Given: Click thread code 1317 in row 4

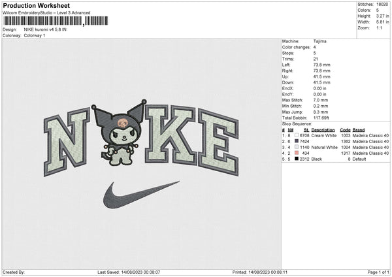Looking at the screenshot, I should click(346, 154).
